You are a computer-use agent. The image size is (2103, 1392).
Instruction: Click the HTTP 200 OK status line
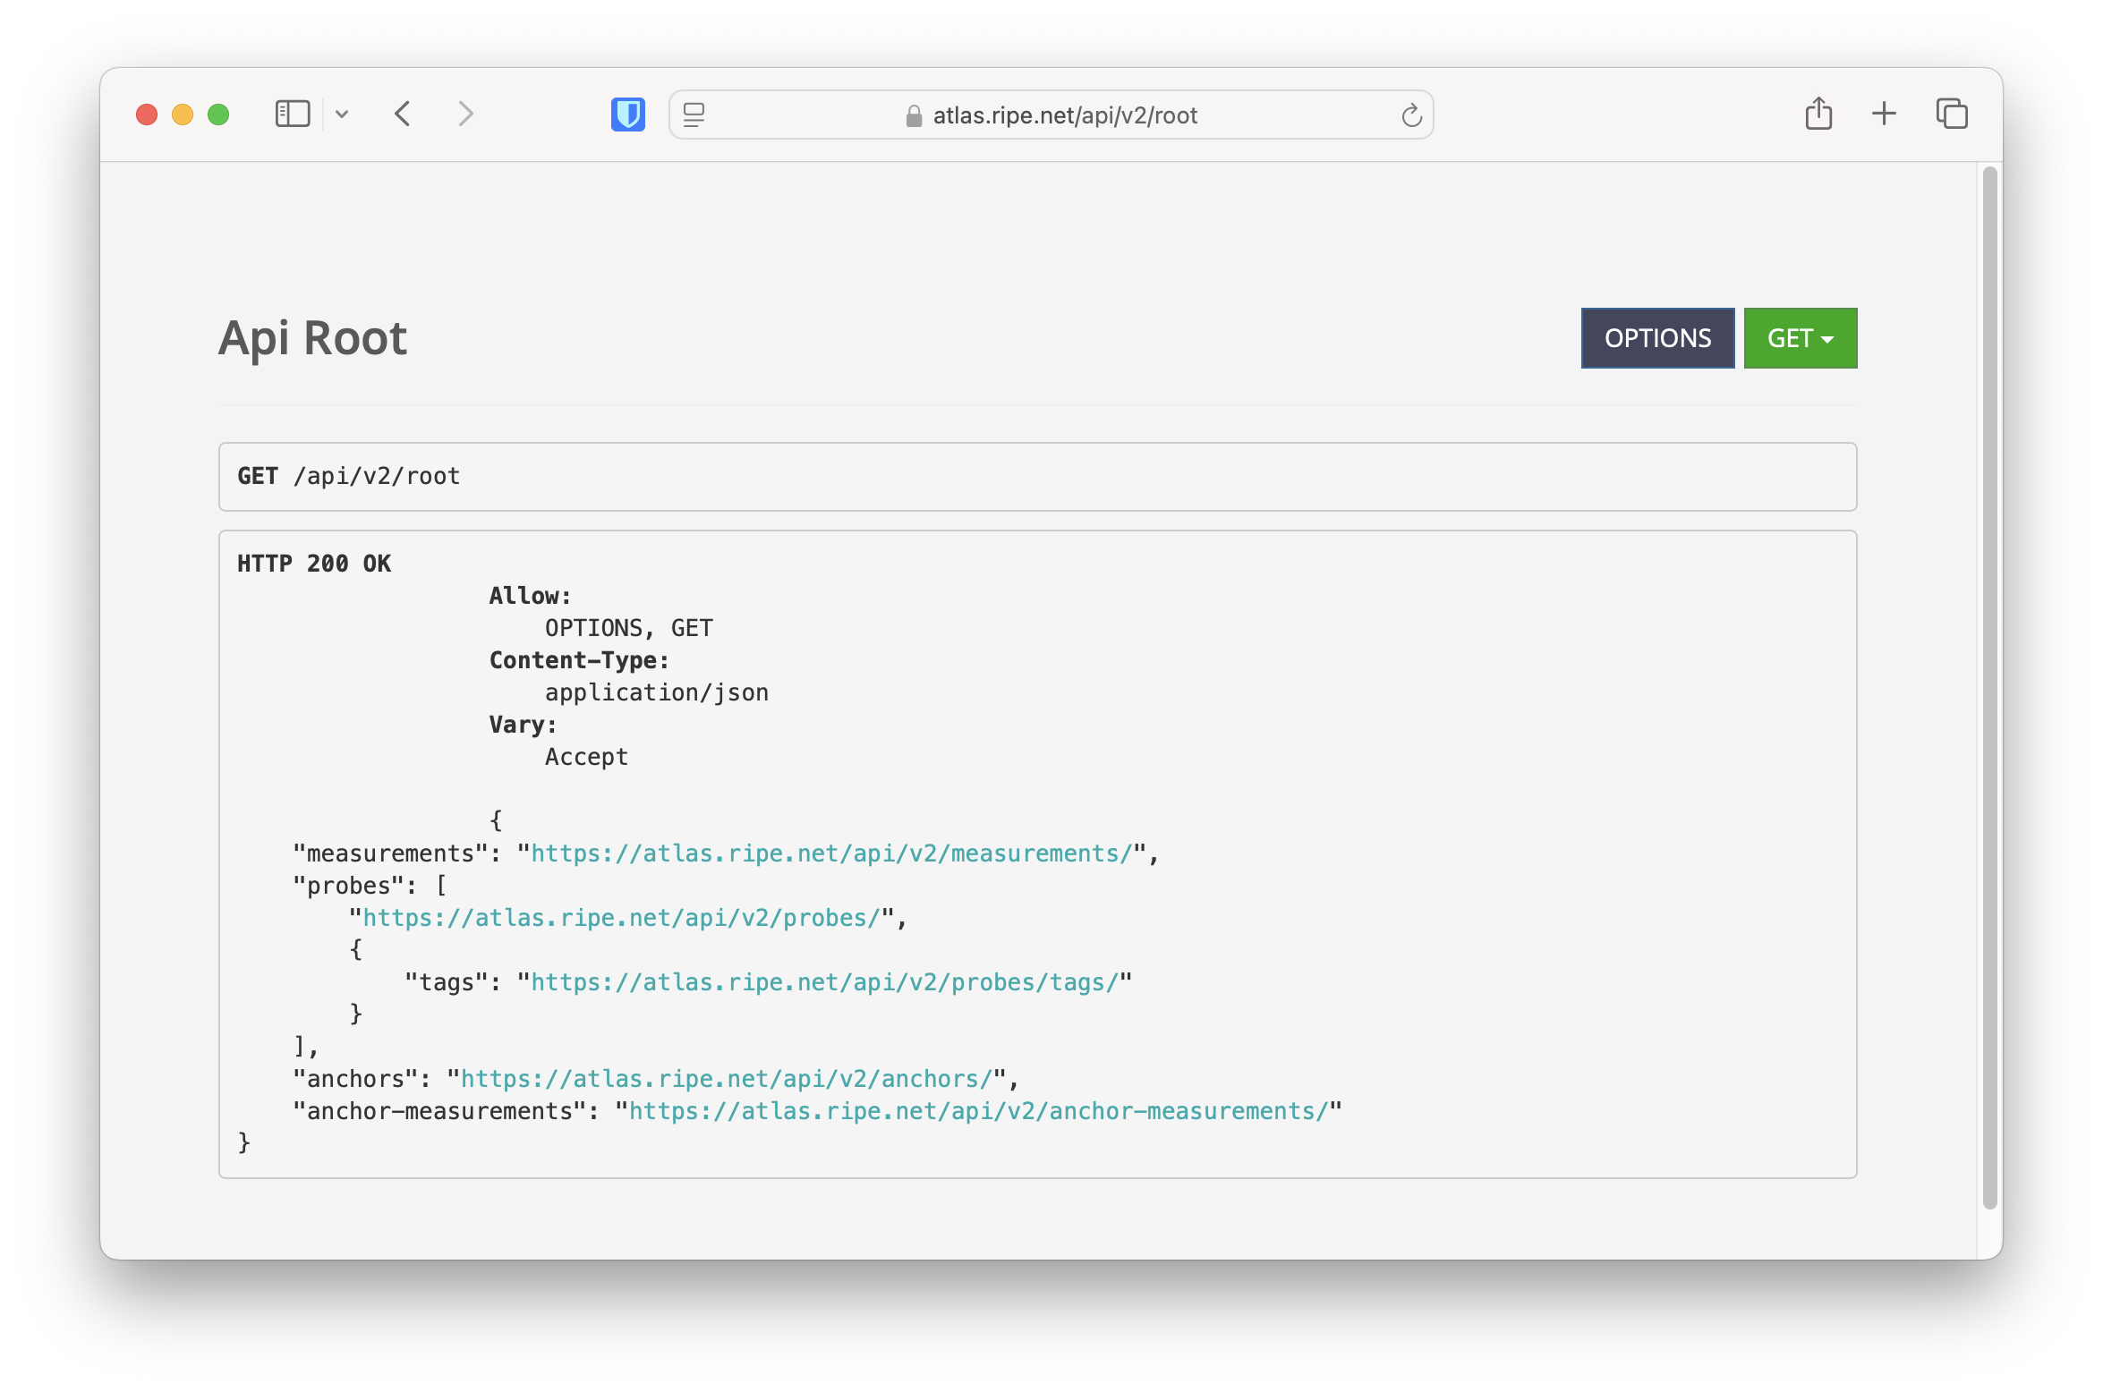(314, 564)
